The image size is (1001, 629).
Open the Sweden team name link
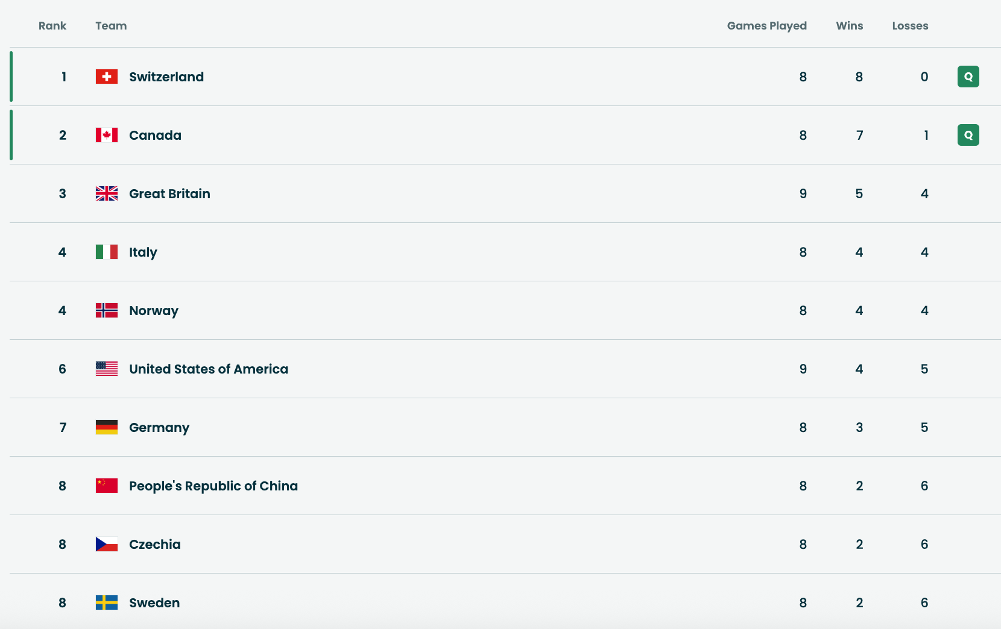[154, 602]
